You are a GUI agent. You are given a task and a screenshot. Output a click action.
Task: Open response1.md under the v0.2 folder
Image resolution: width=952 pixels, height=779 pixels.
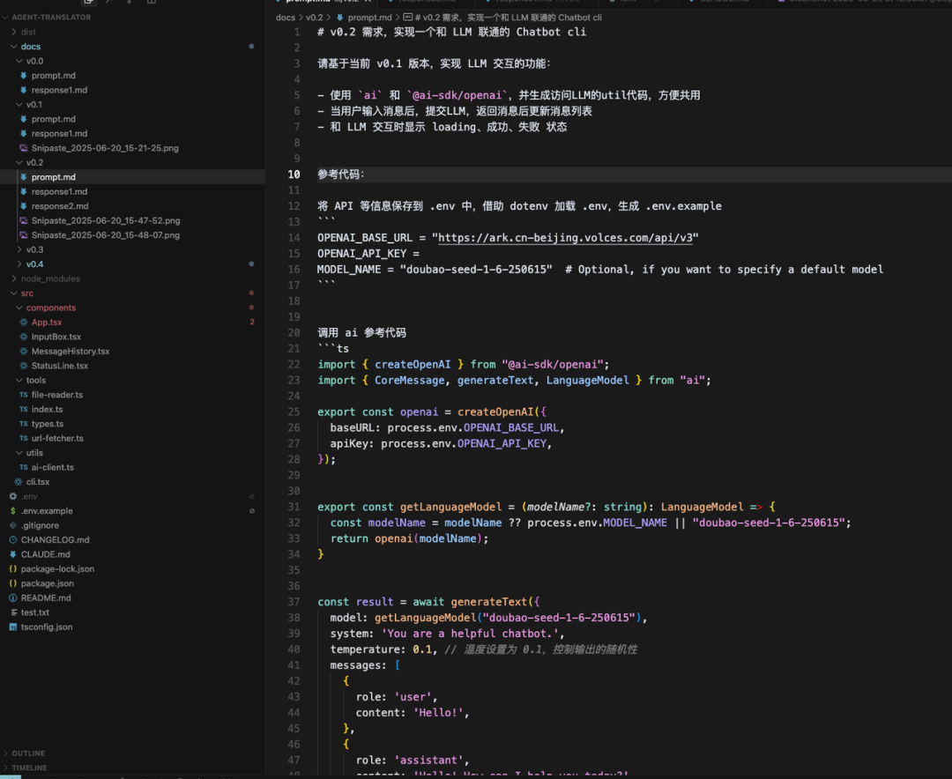[x=60, y=192]
